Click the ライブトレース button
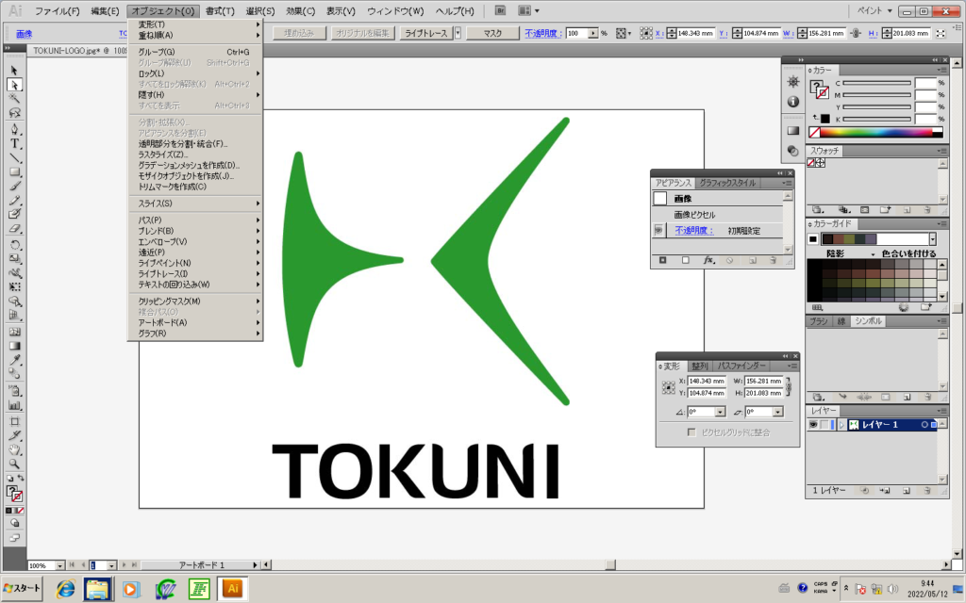This screenshot has width=966, height=603. (426, 33)
